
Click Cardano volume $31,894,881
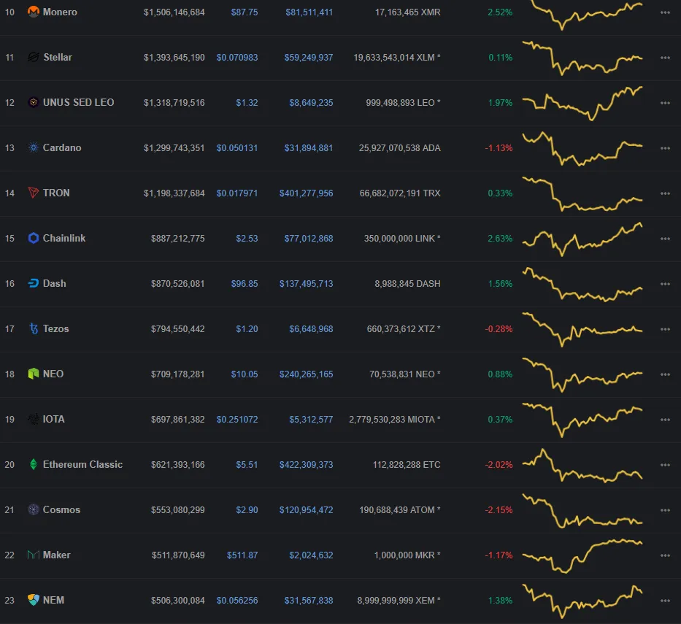(x=308, y=147)
